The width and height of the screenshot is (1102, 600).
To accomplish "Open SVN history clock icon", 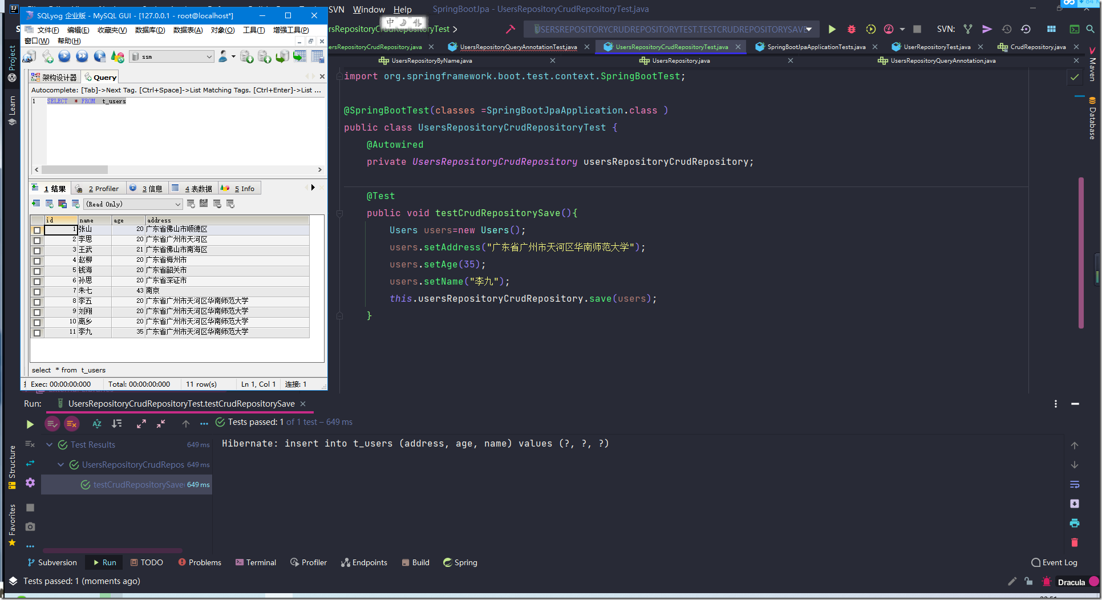I will point(1007,29).
